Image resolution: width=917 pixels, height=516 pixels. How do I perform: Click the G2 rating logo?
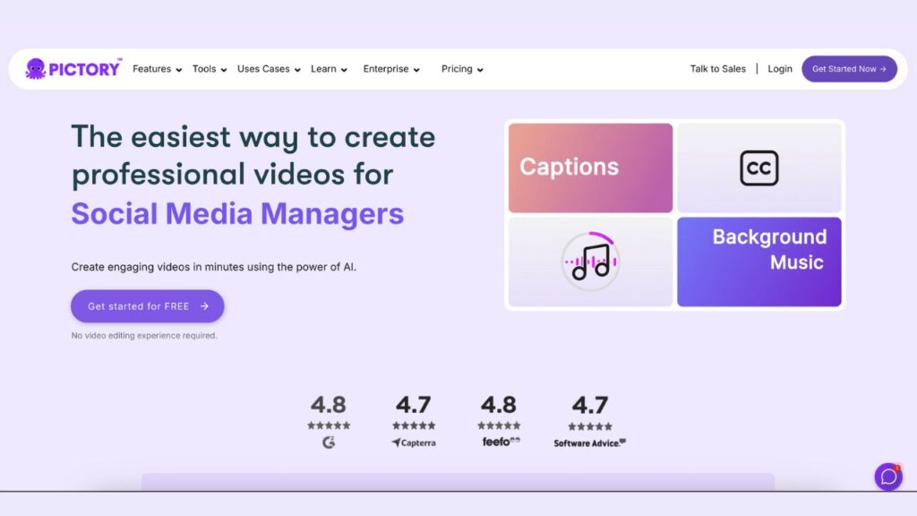click(329, 443)
